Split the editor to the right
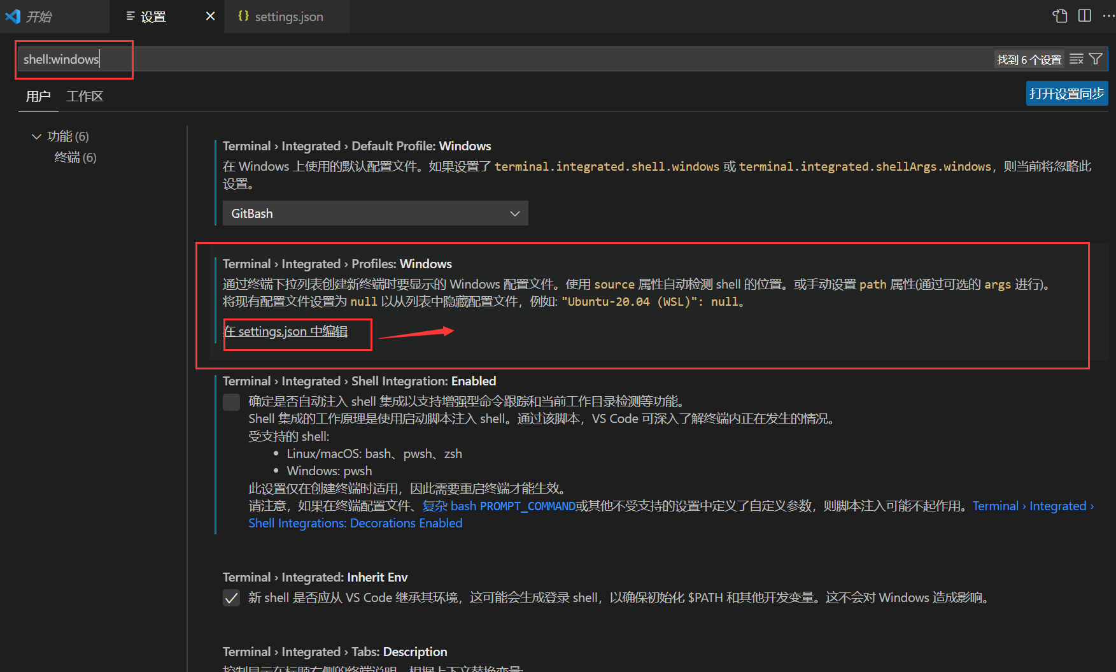The height and width of the screenshot is (672, 1116). (x=1085, y=16)
